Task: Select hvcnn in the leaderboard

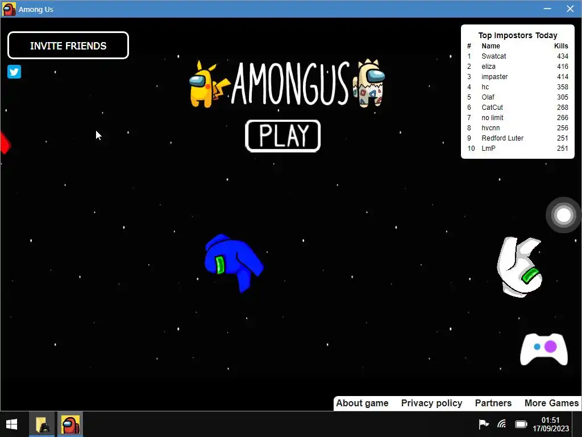Action: (x=490, y=128)
